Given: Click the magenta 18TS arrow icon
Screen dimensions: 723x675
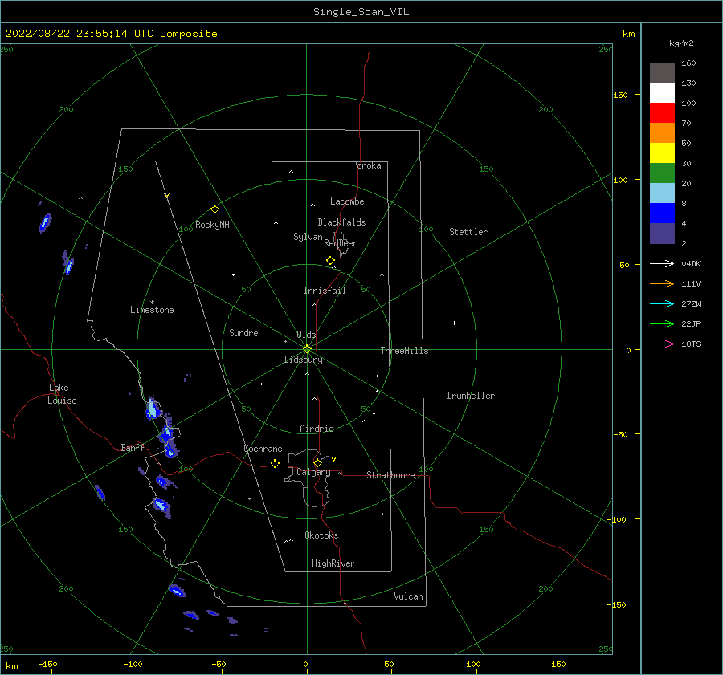Looking at the screenshot, I should click(662, 344).
